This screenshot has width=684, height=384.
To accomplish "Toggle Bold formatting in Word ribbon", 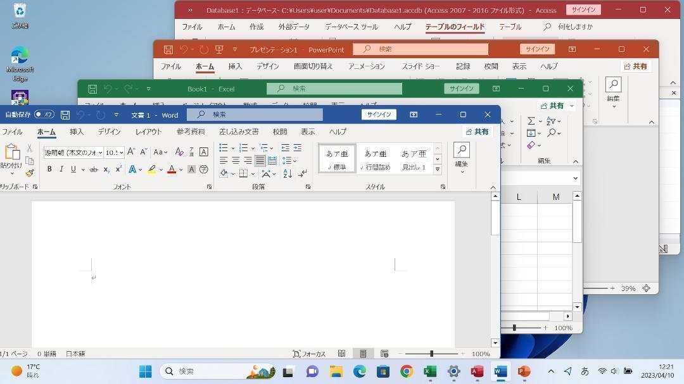I will [49, 169].
